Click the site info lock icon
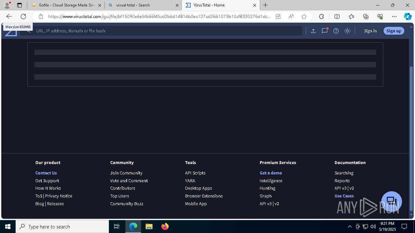Screen dimensions: 415x233 click(41, 17)
